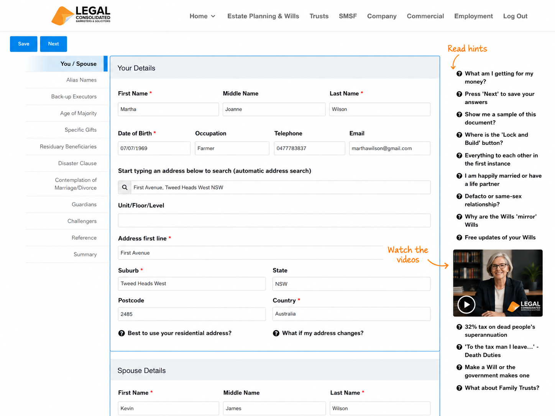
Task: Click the Save button
Action: coord(23,44)
